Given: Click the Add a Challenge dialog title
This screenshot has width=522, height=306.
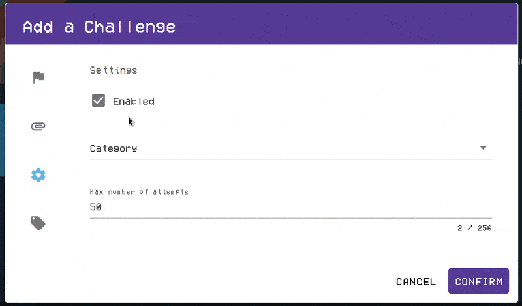Looking at the screenshot, I should pyautogui.click(x=99, y=27).
